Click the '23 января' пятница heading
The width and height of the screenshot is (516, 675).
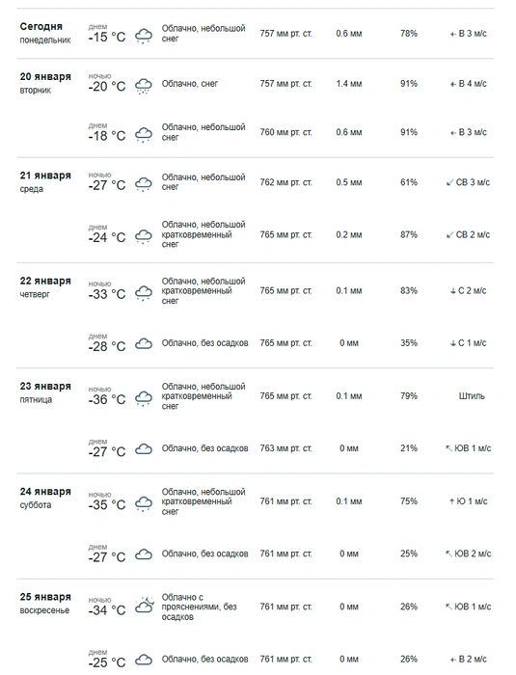tap(45, 392)
